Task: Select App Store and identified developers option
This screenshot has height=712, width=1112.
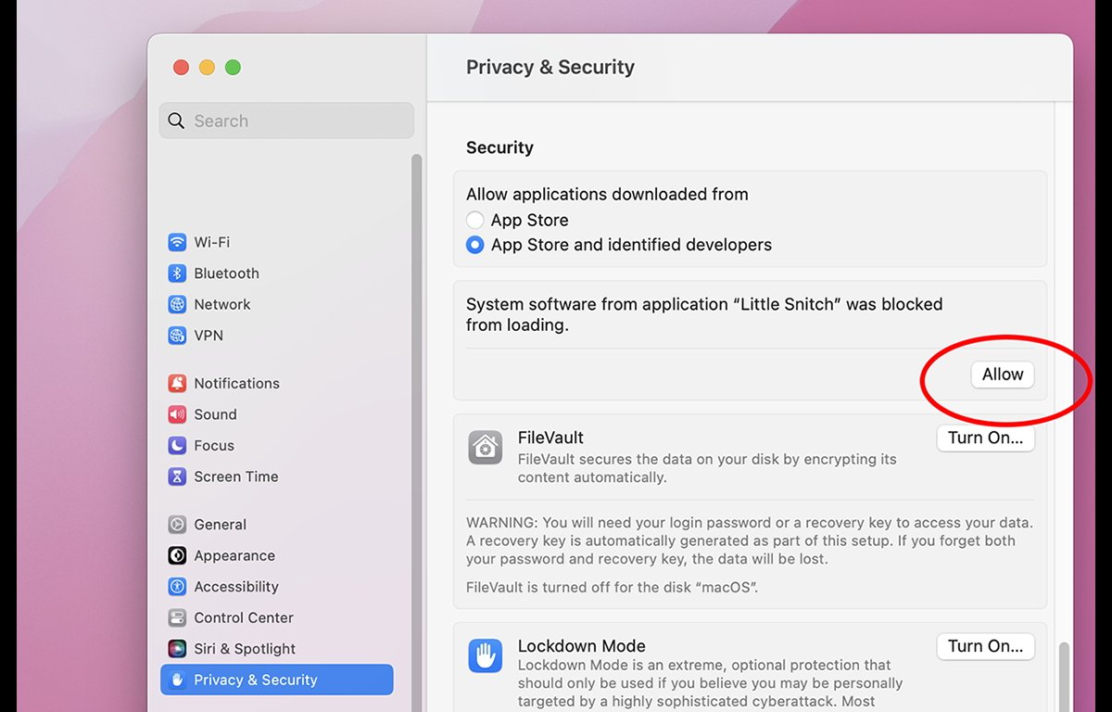Action: click(x=475, y=246)
